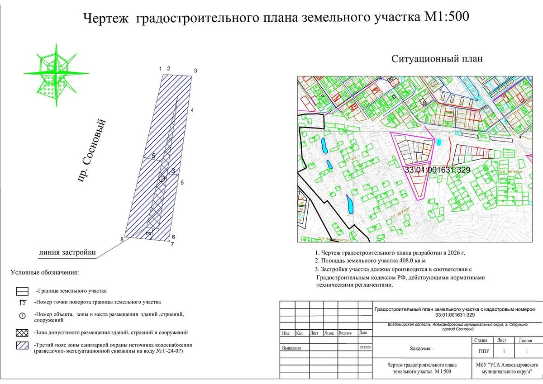This screenshot has height=384, width=543.
Task: Click legend text "-Граница земельного участка"
Action: 71,291
